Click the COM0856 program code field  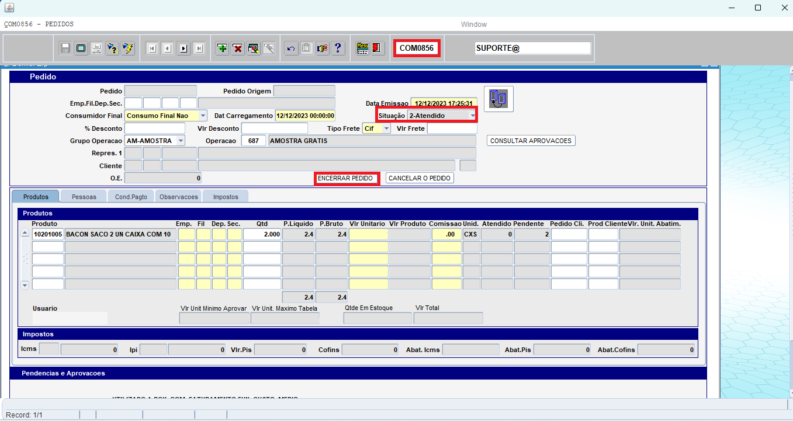pos(417,48)
